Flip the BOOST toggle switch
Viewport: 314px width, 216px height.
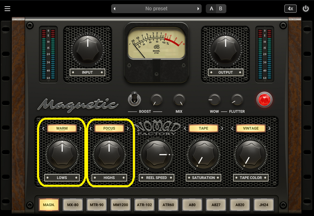134,99
